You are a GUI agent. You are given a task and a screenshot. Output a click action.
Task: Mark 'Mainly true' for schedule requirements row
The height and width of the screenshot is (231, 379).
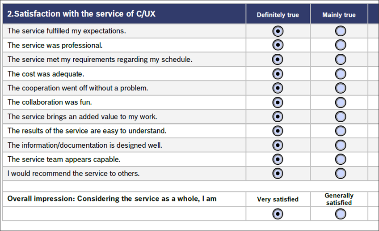[340, 60]
